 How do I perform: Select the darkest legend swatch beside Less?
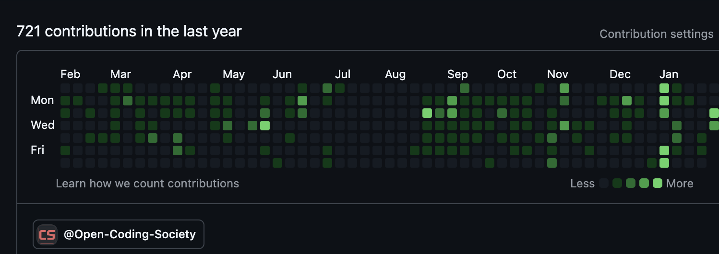[604, 183]
